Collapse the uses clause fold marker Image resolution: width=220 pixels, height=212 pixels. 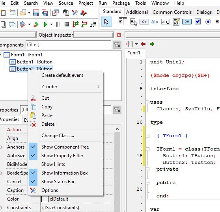point(147,102)
